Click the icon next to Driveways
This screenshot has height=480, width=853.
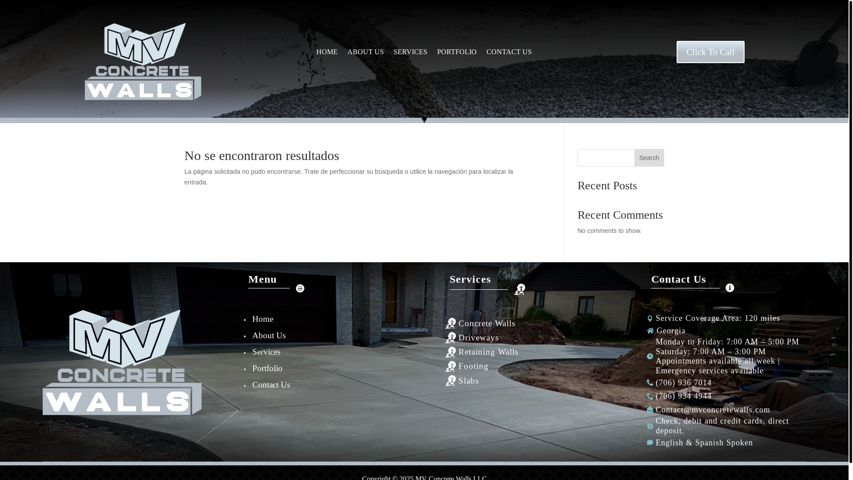click(x=450, y=338)
